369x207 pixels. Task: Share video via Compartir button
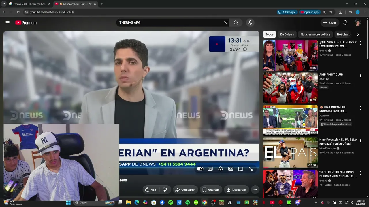tap(185, 190)
